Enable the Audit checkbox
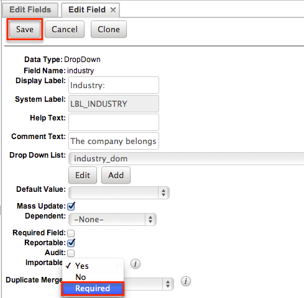The image size is (304, 298). tap(71, 253)
